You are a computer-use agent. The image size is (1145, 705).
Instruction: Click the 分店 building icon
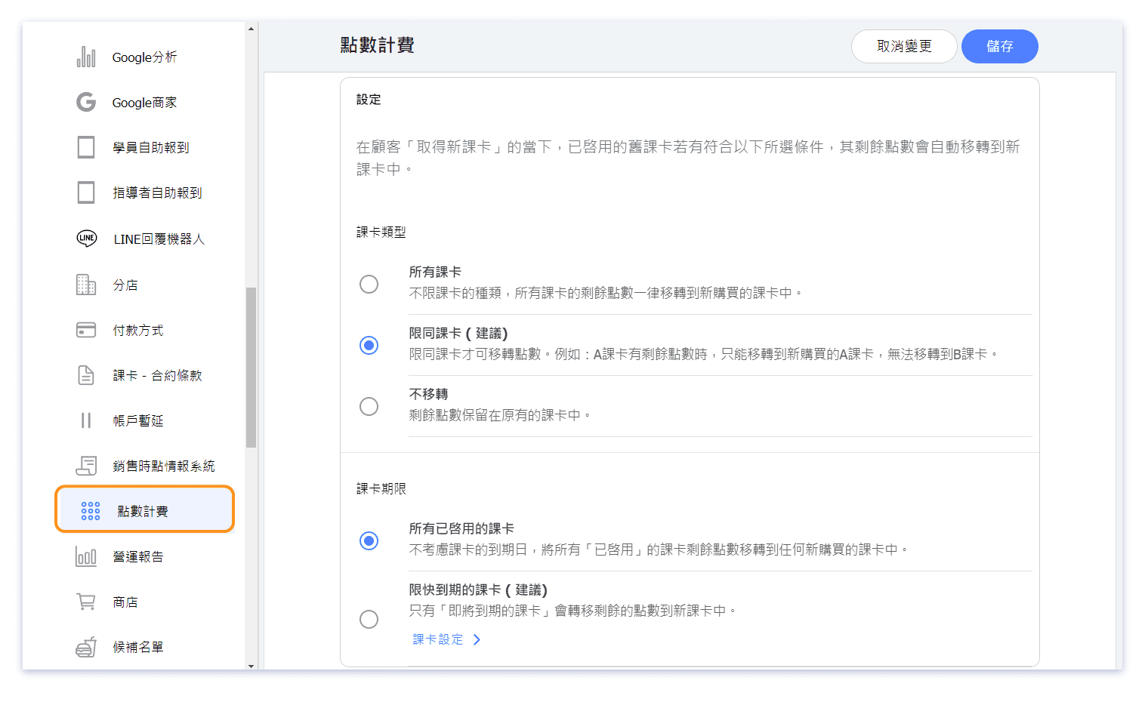pyautogui.click(x=86, y=285)
